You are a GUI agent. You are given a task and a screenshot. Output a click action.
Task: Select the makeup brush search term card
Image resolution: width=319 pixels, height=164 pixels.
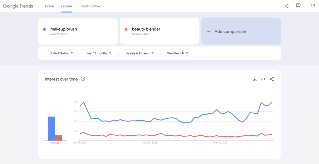pyautogui.click(x=78, y=31)
